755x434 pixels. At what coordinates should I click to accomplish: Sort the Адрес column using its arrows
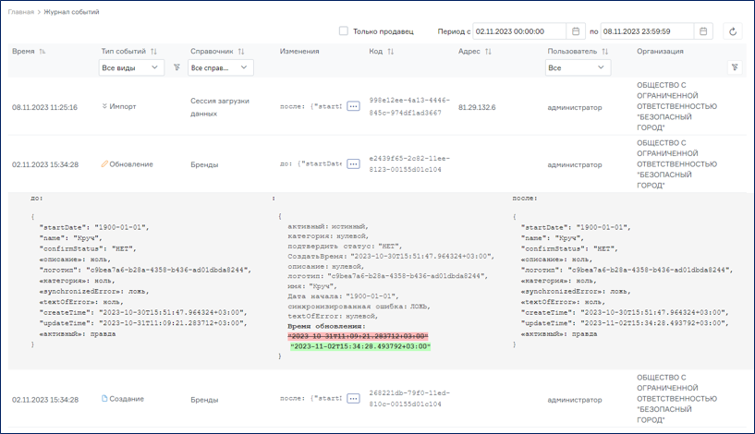[488, 52]
